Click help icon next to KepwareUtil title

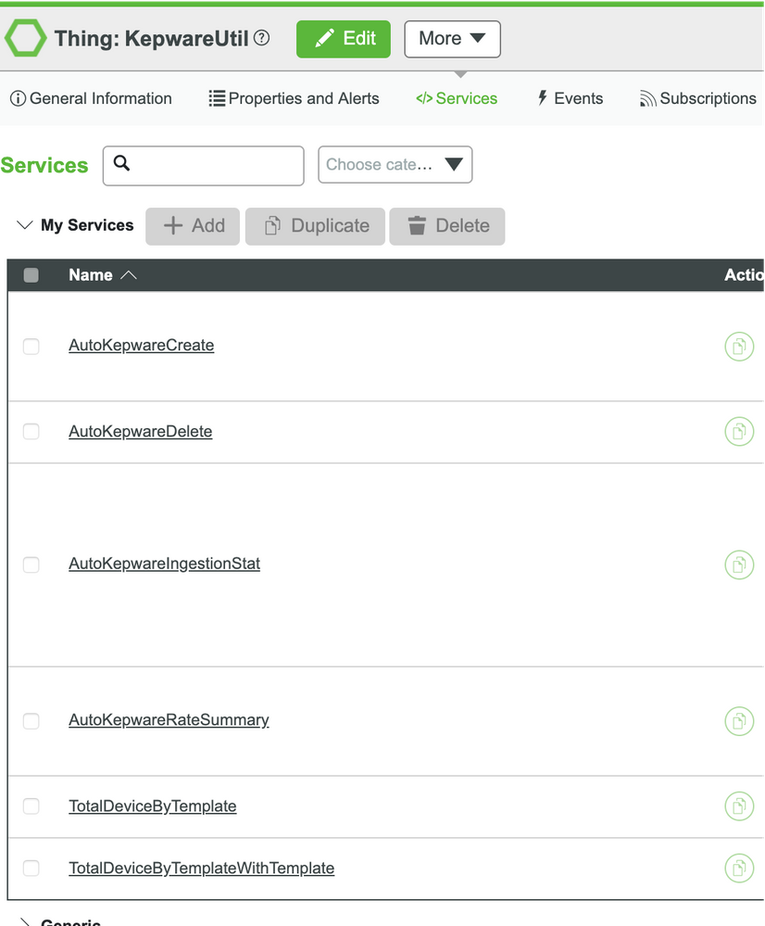tap(262, 39)
